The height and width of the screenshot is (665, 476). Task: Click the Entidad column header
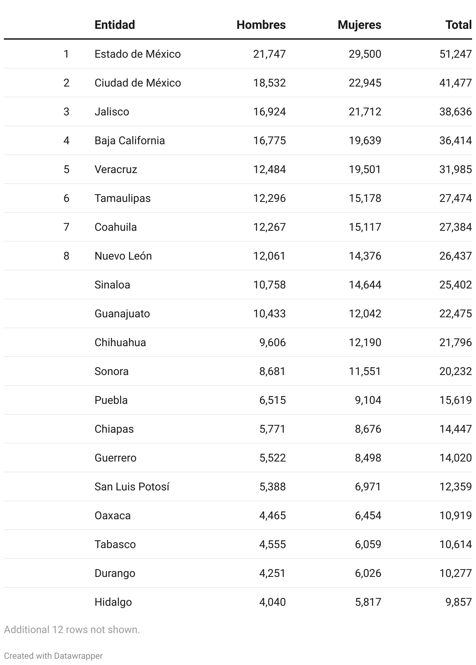115,25
